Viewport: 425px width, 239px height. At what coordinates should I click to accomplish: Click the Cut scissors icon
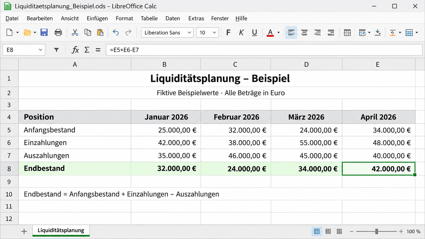(x=75, y=33)
